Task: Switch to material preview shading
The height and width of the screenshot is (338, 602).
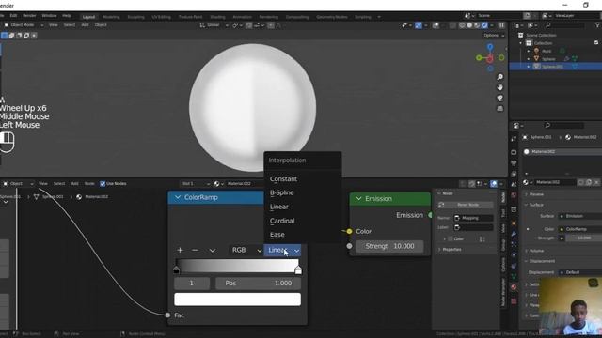Action: 477,25
